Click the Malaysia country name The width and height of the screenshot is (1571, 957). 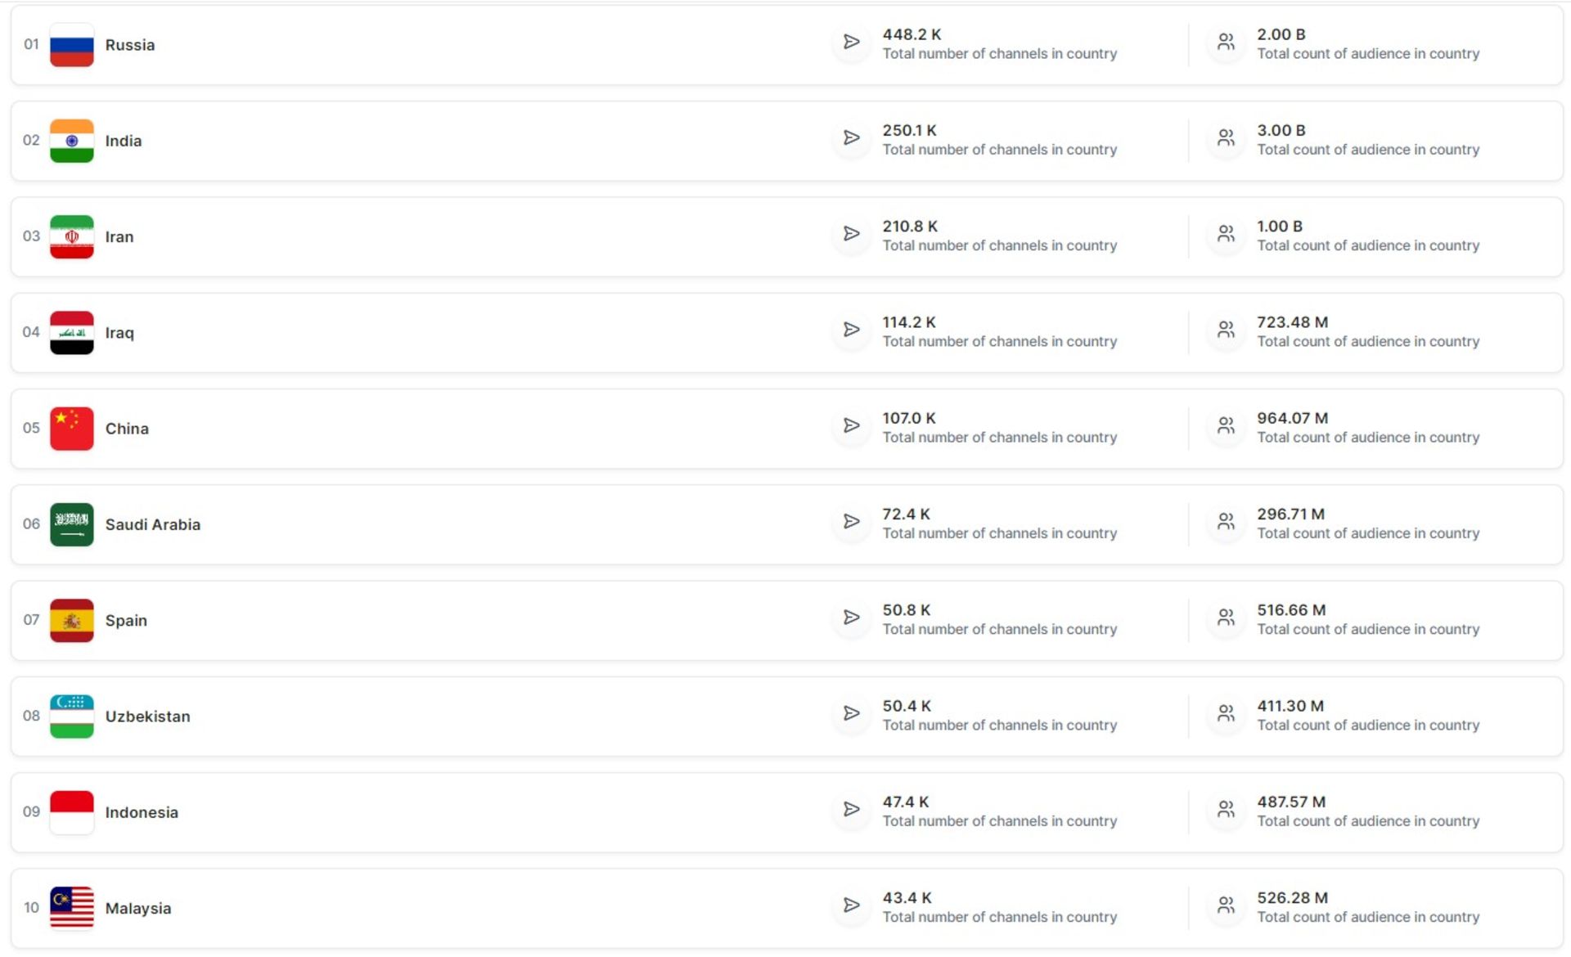(138, 908)
